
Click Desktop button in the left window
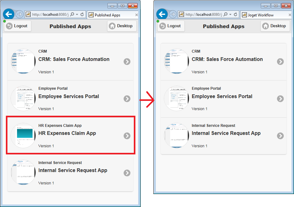(121, 26)
